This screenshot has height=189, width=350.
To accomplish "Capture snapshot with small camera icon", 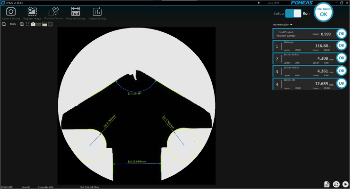I will pyautogui.click(x=33, y=24).
